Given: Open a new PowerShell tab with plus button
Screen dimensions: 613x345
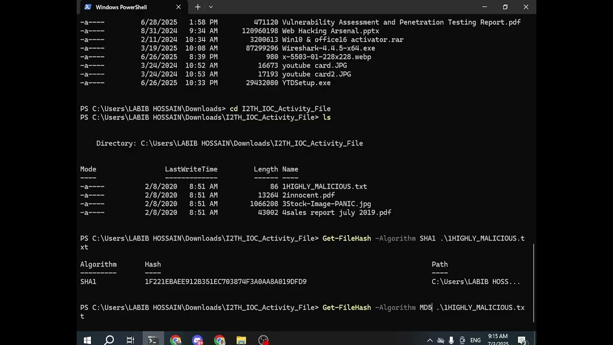Looking at the screenshot, I should pyautogui.click(x=198, y=7).
